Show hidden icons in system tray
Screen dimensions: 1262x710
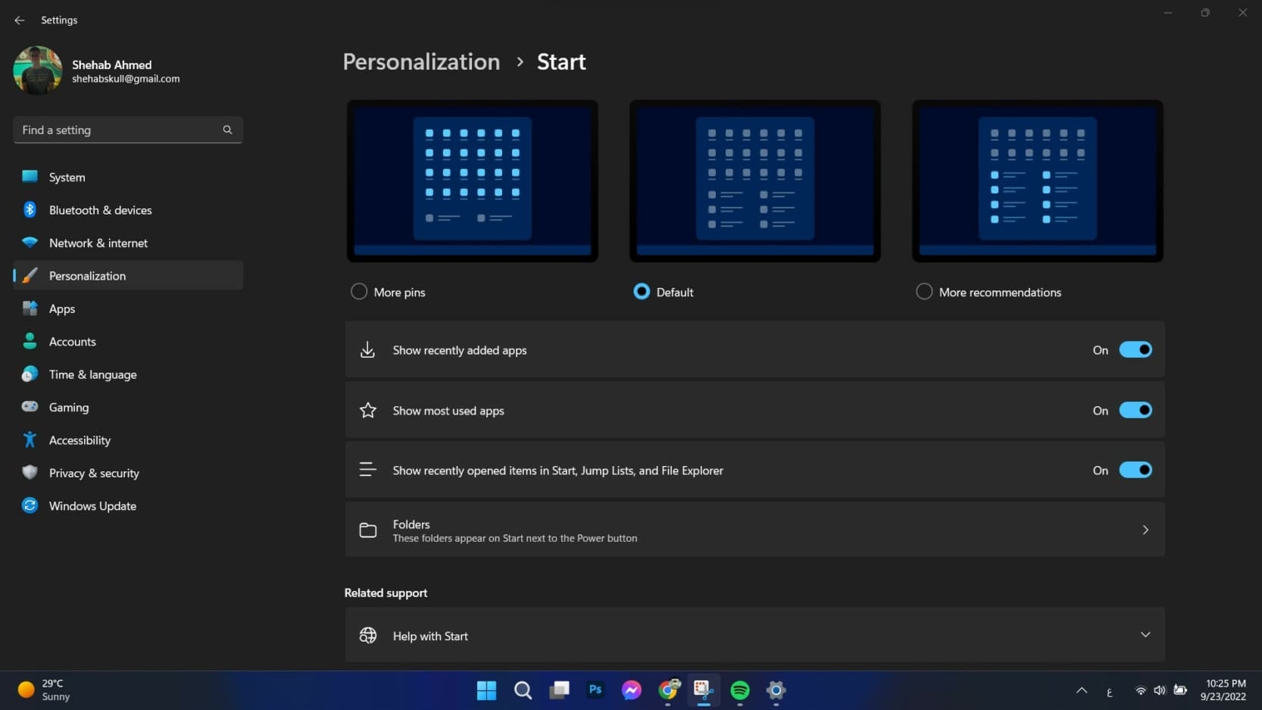(x=1082, y=690)
